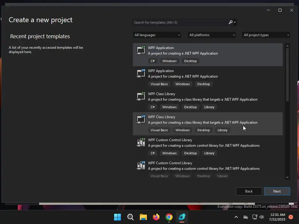Image resolution: width=299 pixels, height=224 pixels.
Task: Open the All project types dropdown
Action: (x=266, y=35)
